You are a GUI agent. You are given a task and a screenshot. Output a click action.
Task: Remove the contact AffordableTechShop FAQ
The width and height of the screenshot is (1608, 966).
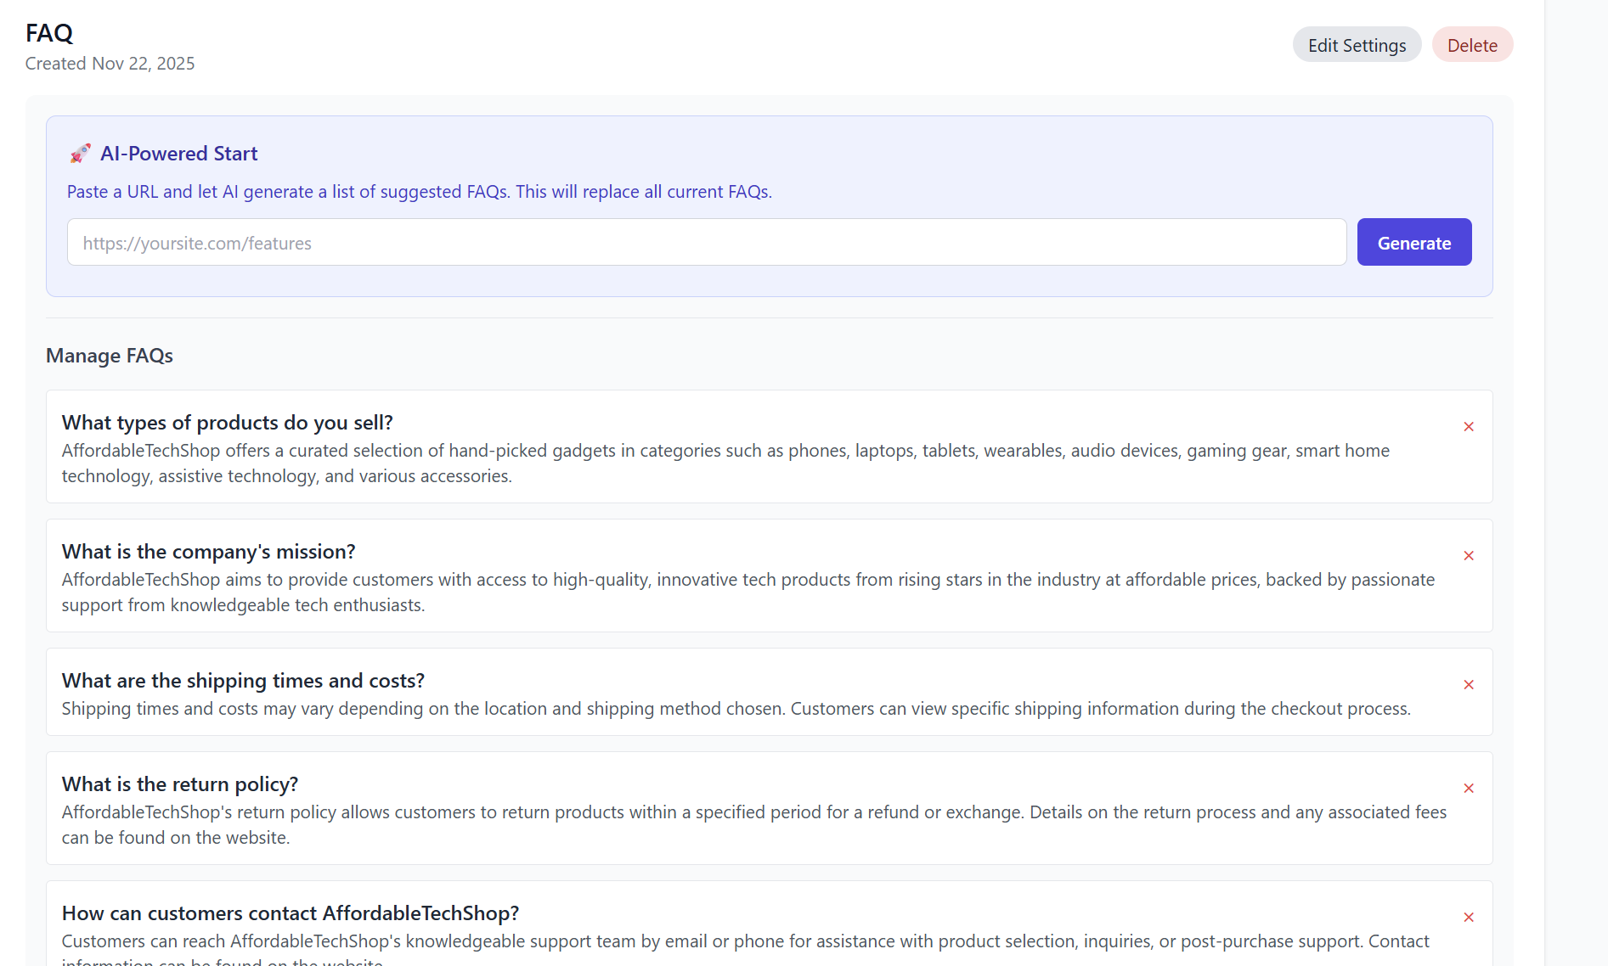pyautogui.click(x=1469, y=917)
